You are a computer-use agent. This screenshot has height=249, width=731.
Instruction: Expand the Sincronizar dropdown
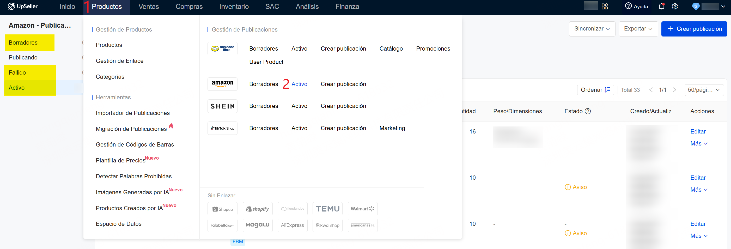[592, 29]
